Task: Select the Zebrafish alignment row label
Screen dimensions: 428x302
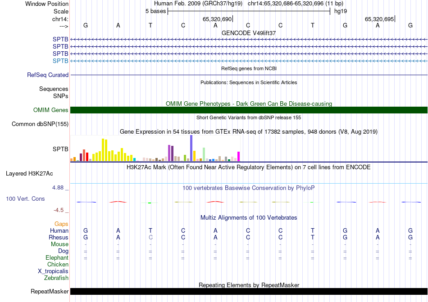Action: [56, 278]
